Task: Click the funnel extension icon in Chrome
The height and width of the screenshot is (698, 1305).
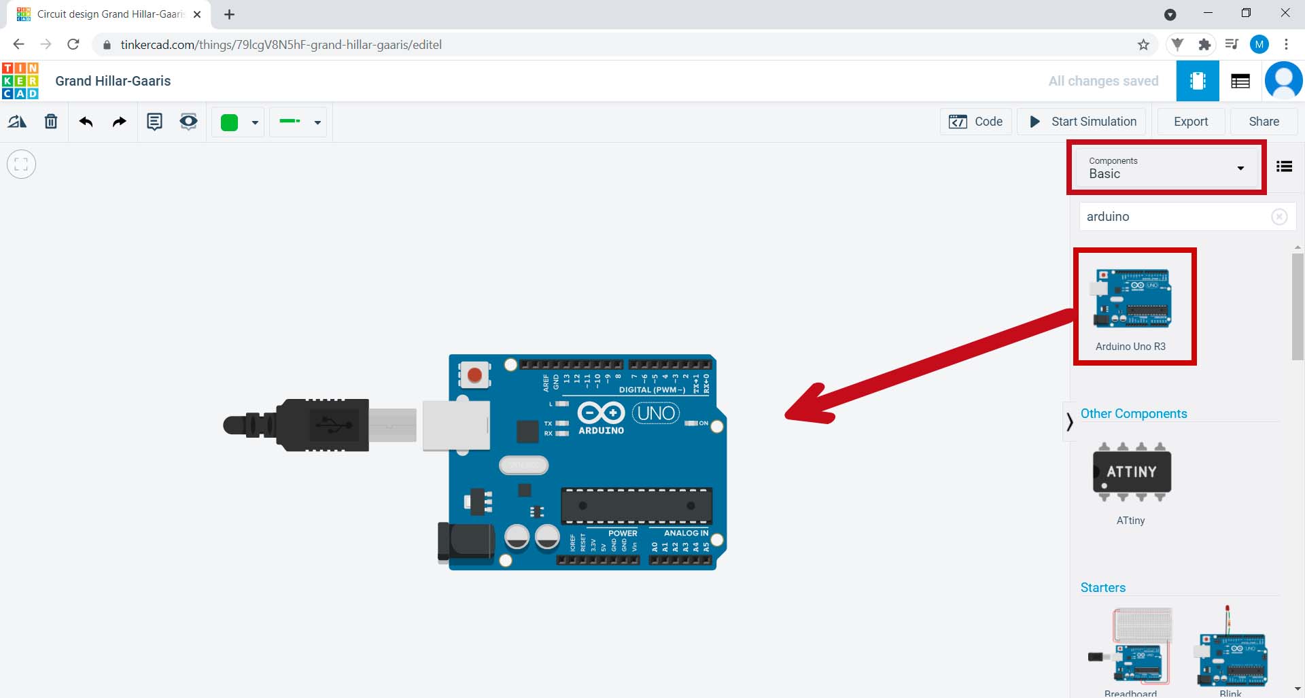Action: click(1177, 45)
